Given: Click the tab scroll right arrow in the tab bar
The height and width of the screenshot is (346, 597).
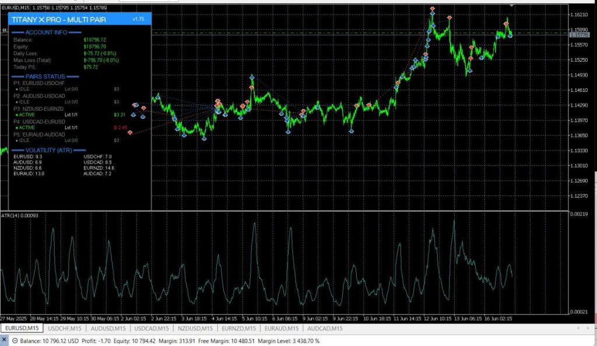Looking at the screenshot, I should 588,328.
